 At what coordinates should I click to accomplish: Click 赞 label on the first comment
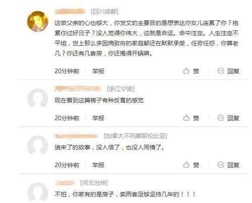point(196,71)
